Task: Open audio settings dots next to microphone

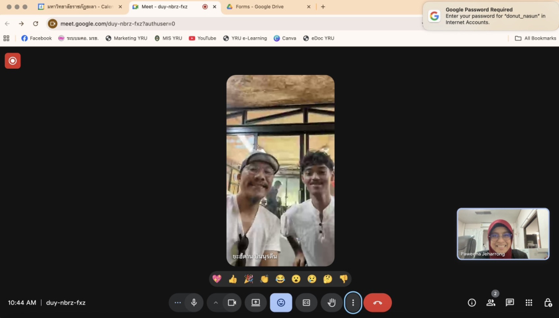Action: [178, 303]
